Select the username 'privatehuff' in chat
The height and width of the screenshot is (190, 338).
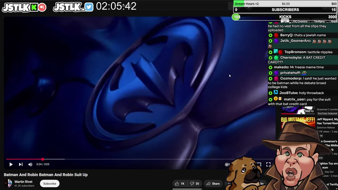click(x=290, y=73)
